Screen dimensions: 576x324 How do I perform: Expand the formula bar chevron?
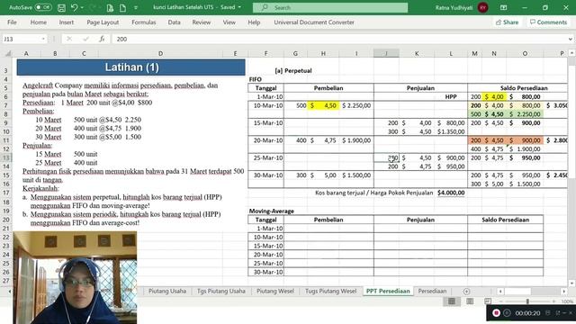570,39
